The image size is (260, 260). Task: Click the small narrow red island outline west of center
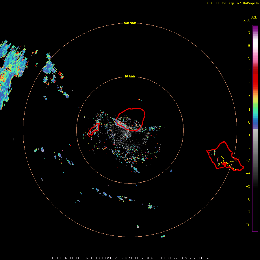click(94, 129)
